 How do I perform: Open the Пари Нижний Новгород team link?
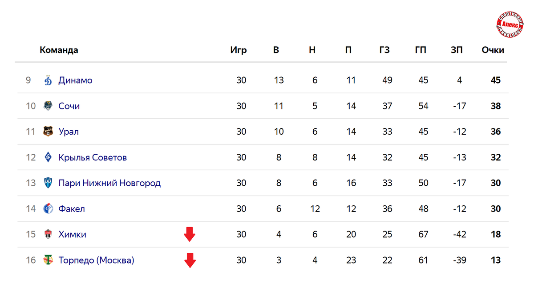[109, 183]
